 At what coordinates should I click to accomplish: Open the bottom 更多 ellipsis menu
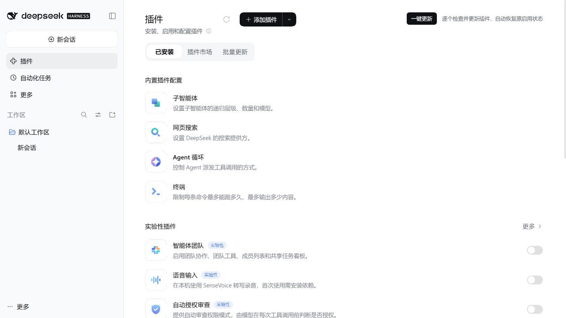(x=18, y=307)
